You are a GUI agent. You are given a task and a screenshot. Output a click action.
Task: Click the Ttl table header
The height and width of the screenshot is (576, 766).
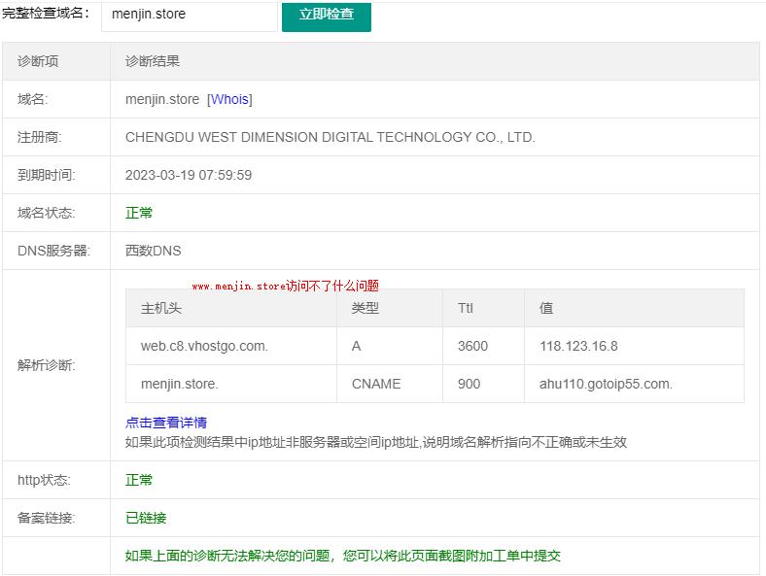pos(465,308)
